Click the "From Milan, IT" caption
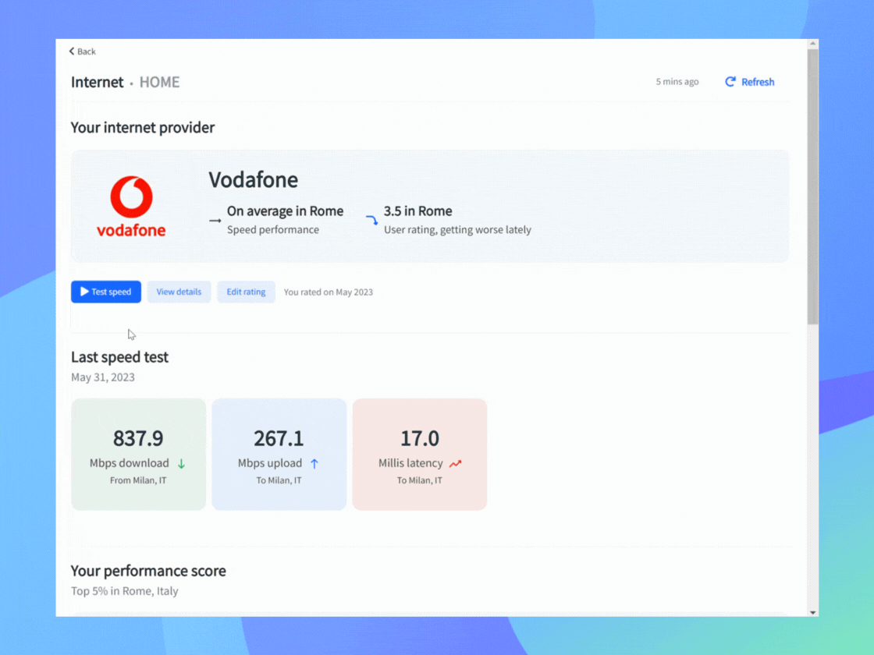The height and width of the screenshot is (655, 874). pos(138,480)
